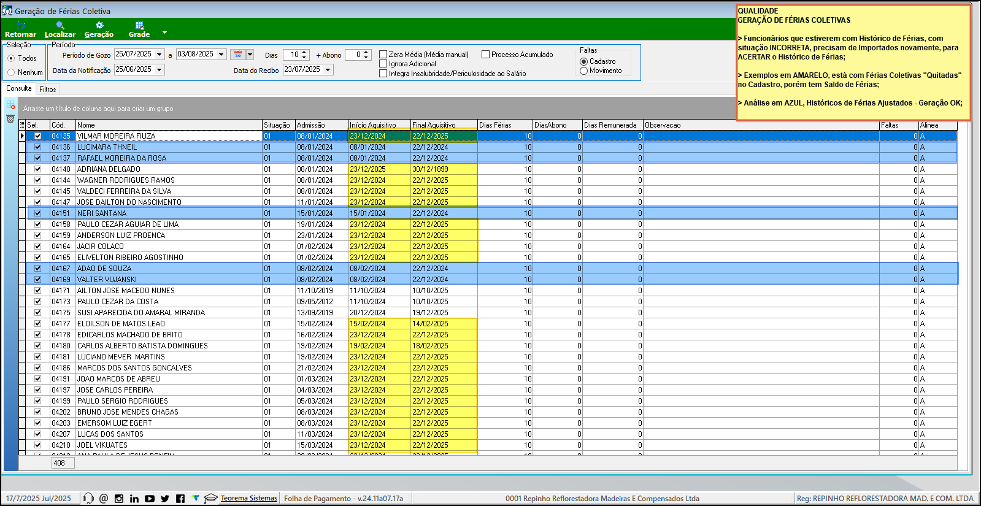
Task: Click the headset support icon in the status bar
Action: [88, 499]
